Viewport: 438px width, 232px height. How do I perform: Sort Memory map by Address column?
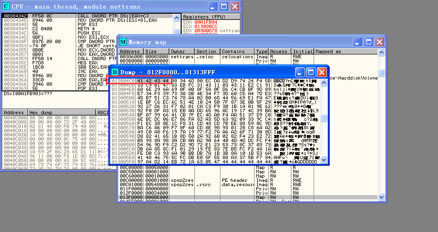pyautogui.click(x=131, y=52)
